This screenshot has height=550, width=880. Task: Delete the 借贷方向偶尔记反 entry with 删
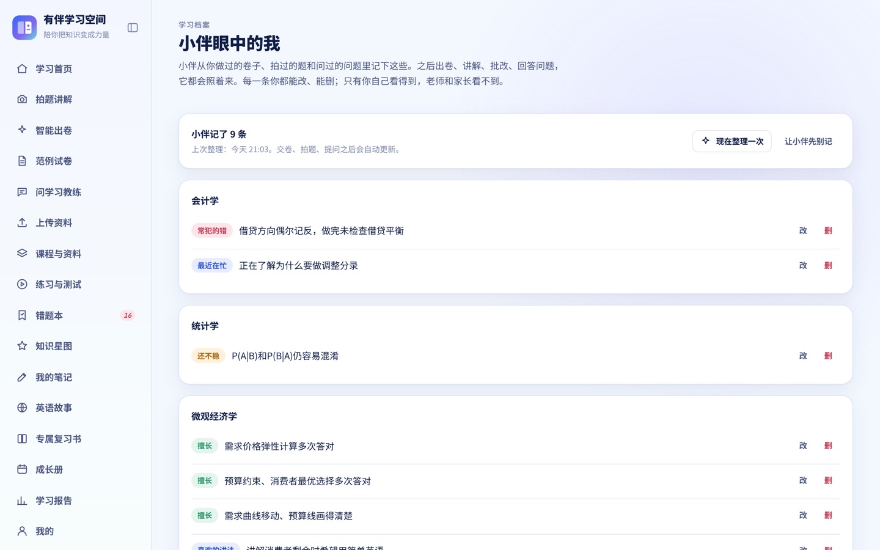coord(828,230)
